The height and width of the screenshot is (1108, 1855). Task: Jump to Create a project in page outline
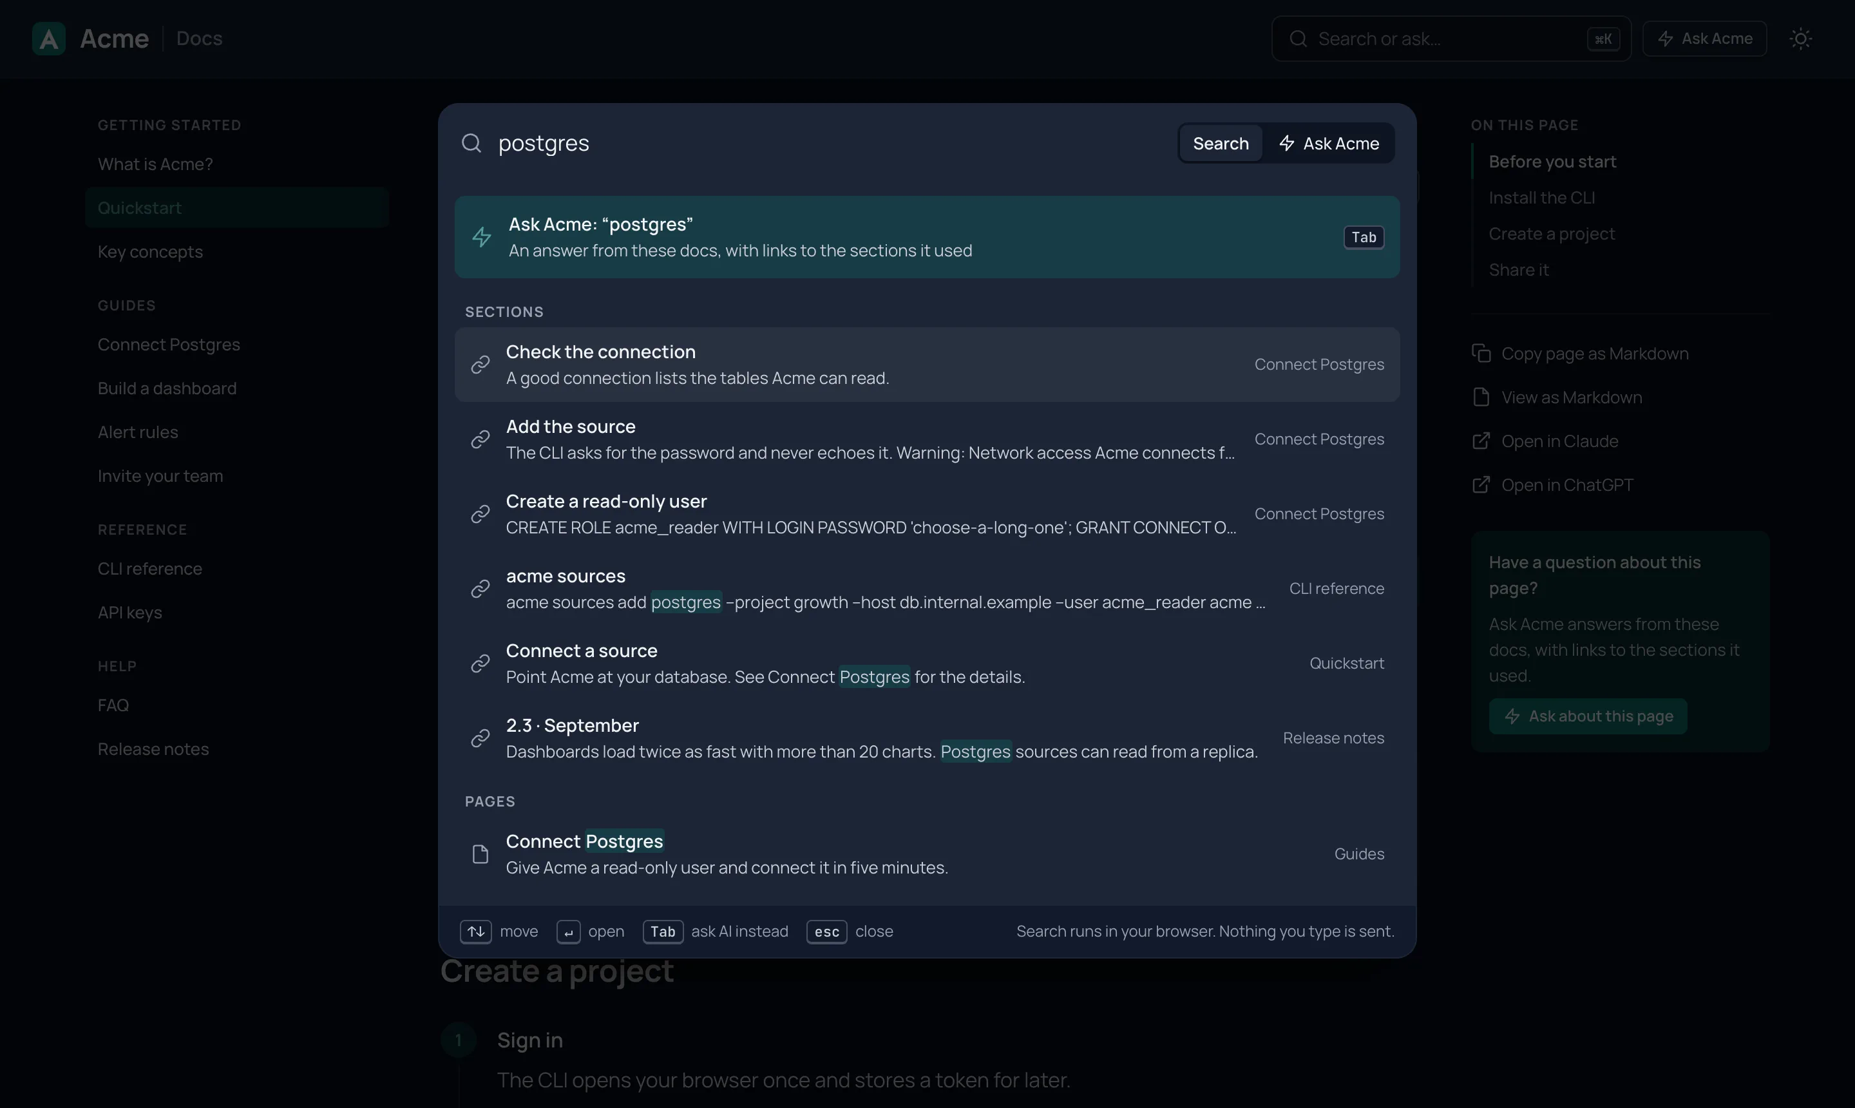1551,234
